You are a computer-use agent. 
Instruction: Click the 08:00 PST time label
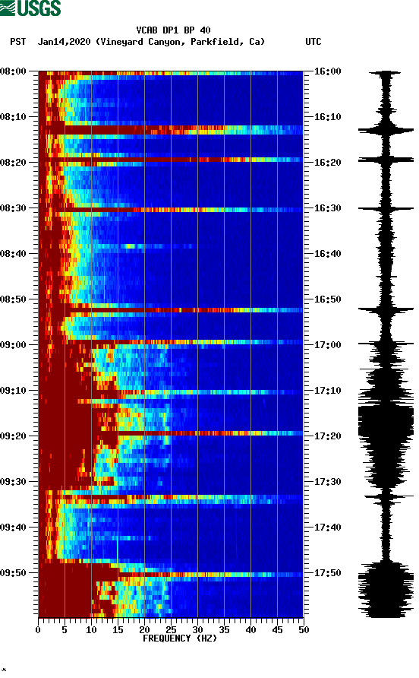13,71
